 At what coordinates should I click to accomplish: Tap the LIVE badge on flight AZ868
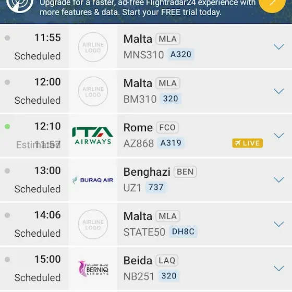[x=247, y=143]
